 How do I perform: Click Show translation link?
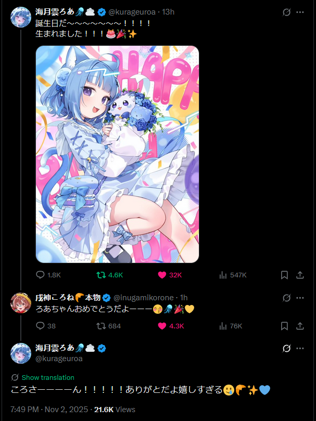tap(48, 377)
